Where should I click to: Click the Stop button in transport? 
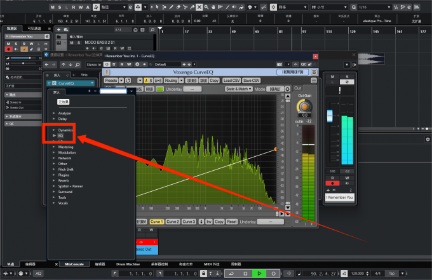(245, 274)
